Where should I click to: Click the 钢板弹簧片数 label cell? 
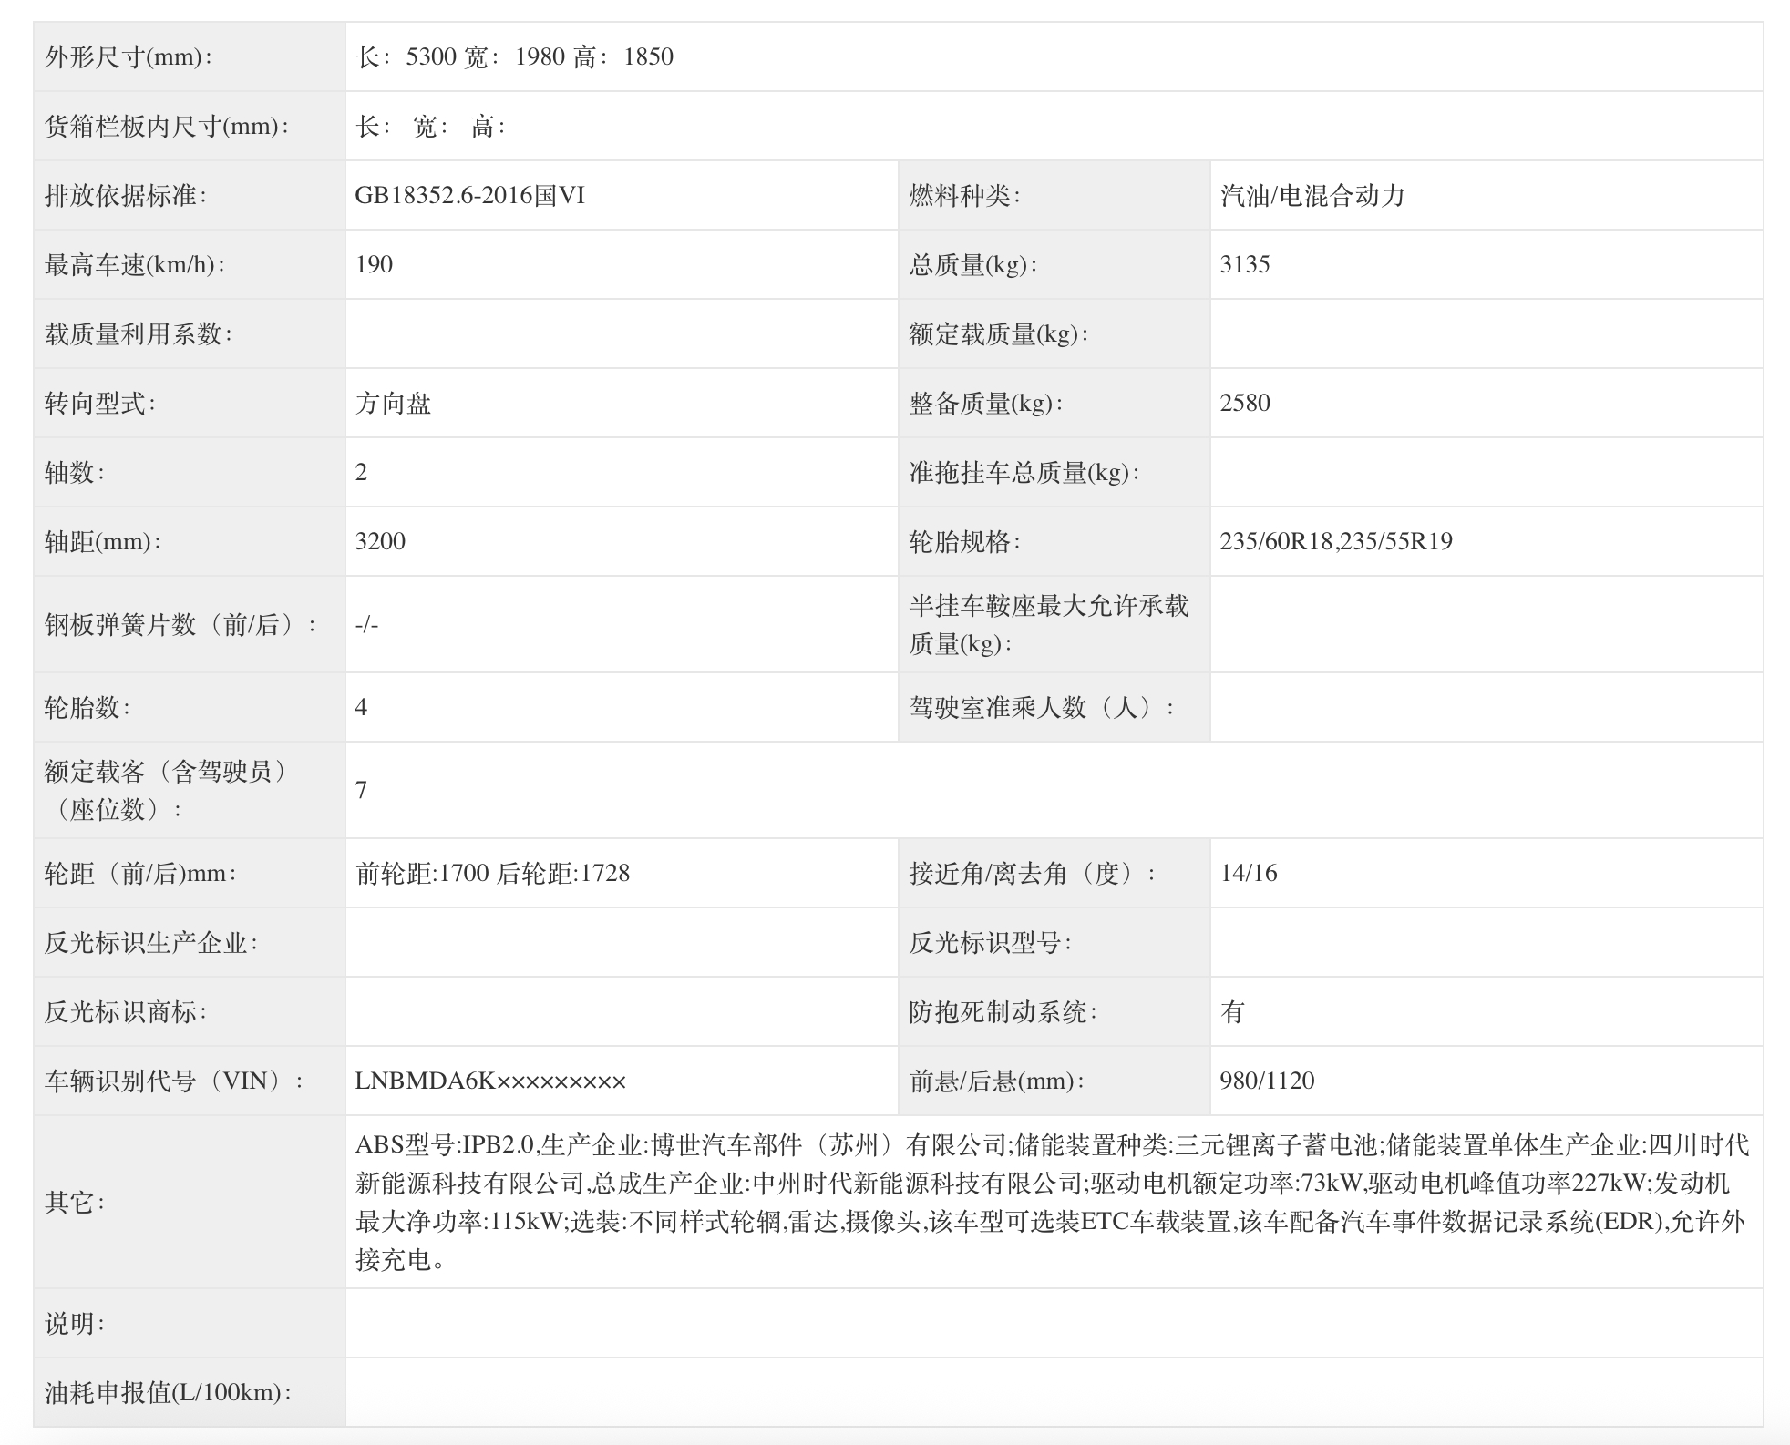click(x=180, y=625)
